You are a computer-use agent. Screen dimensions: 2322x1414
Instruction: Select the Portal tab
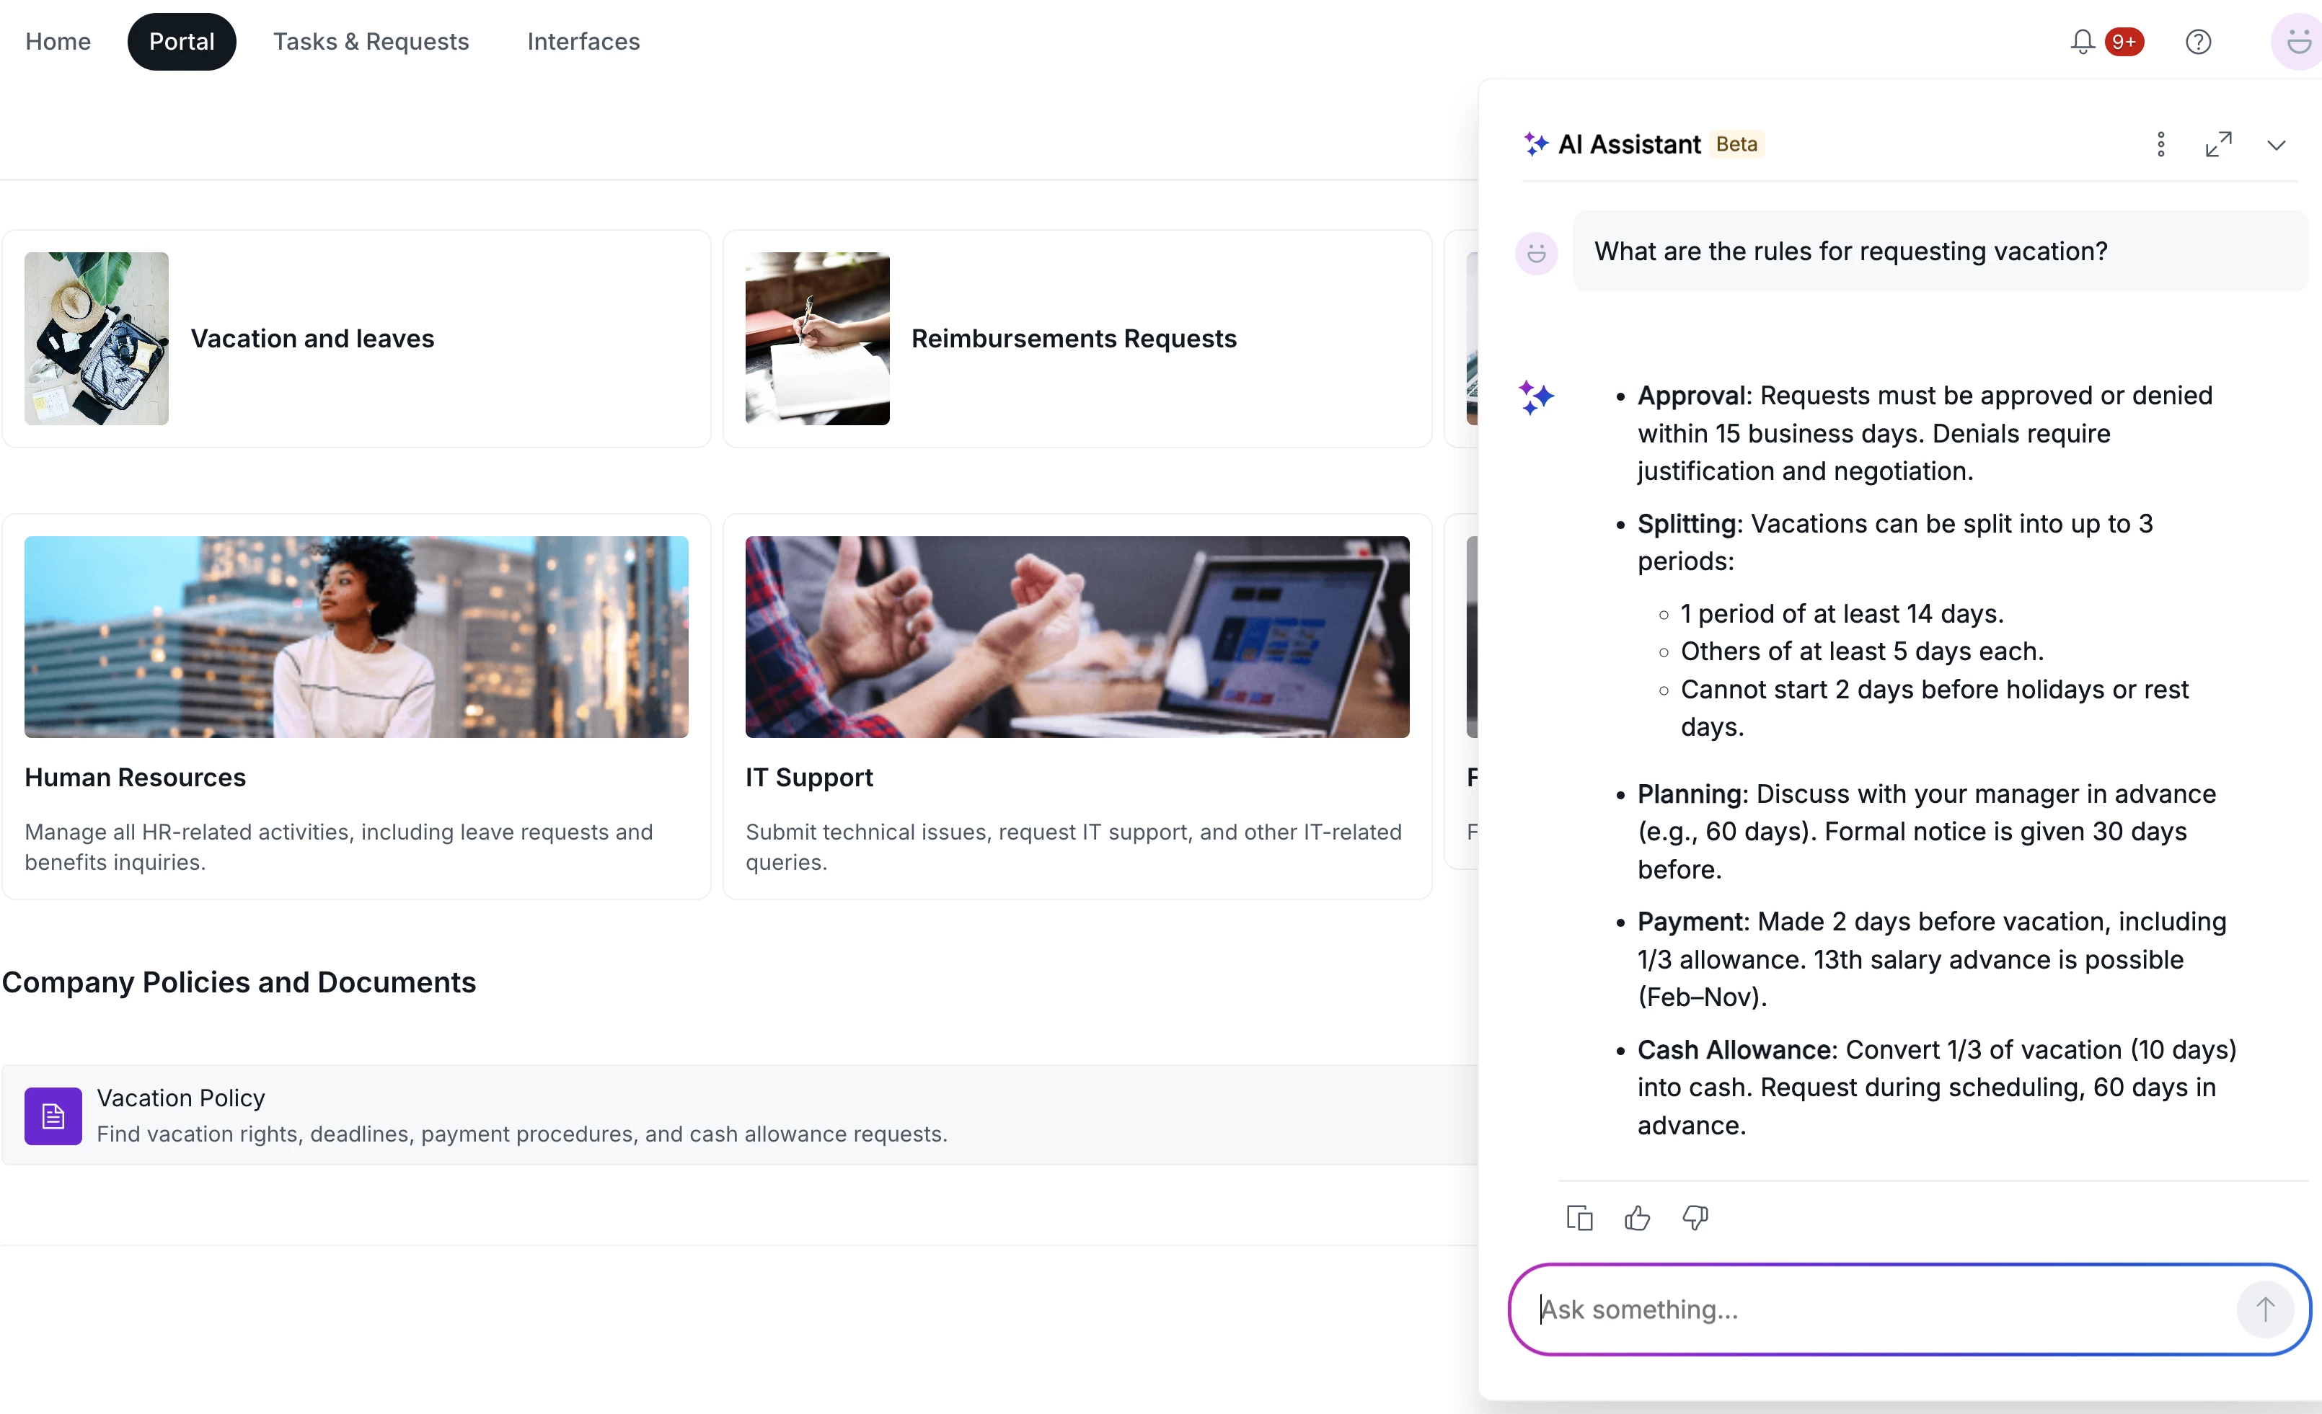coord(182,42)
